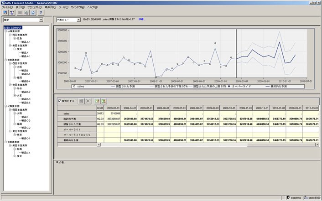Select 製品B-1 in the hierarchy tree
The width and height of the screenshot is (322, 201).
coord(26,74)
